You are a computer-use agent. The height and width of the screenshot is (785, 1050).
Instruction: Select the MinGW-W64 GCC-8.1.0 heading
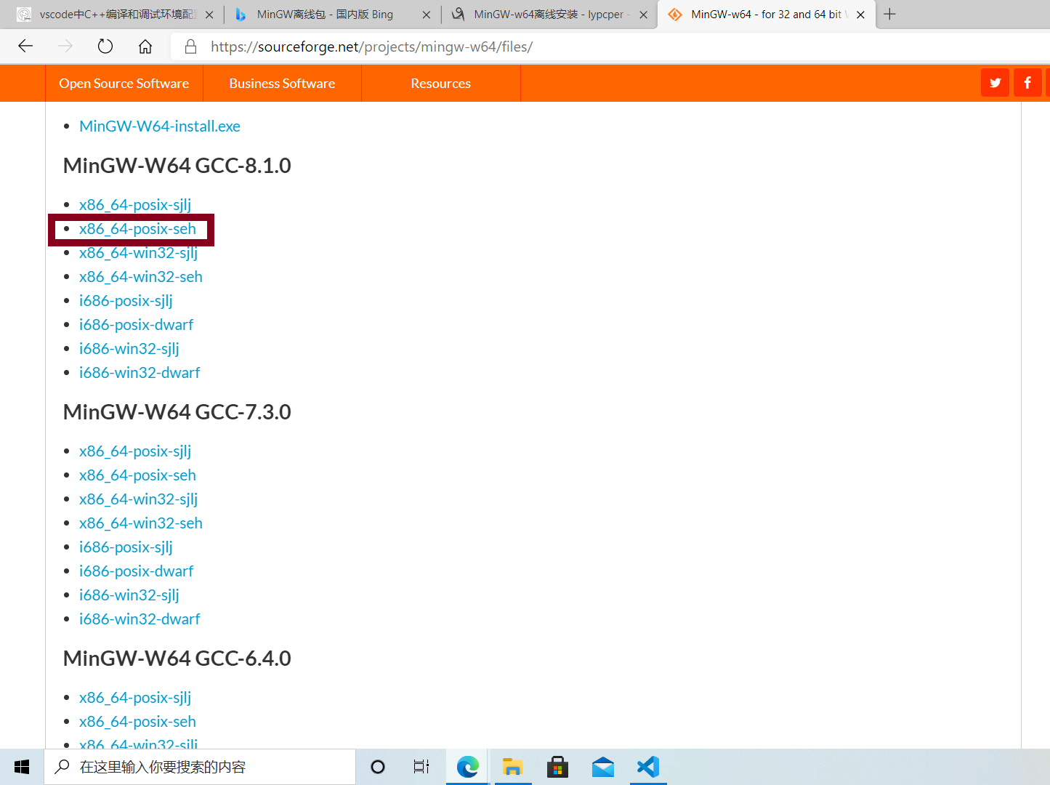(177, 166)
